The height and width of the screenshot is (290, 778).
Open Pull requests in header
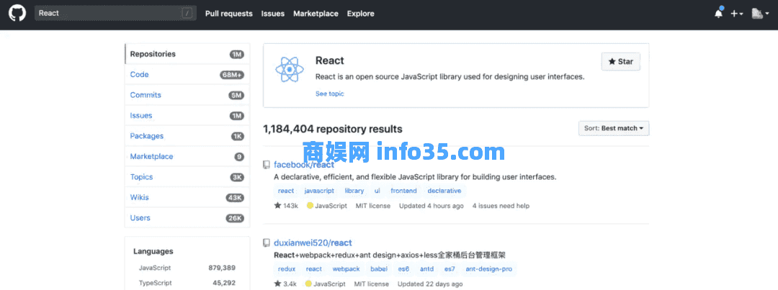pyautogui.click(x=229, y=14)
